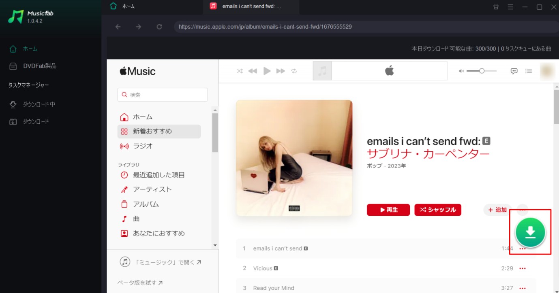Viewport: 559px width, 293px height.
Task: Open あなたにおすすめ in the library
Action: (159, 234)
